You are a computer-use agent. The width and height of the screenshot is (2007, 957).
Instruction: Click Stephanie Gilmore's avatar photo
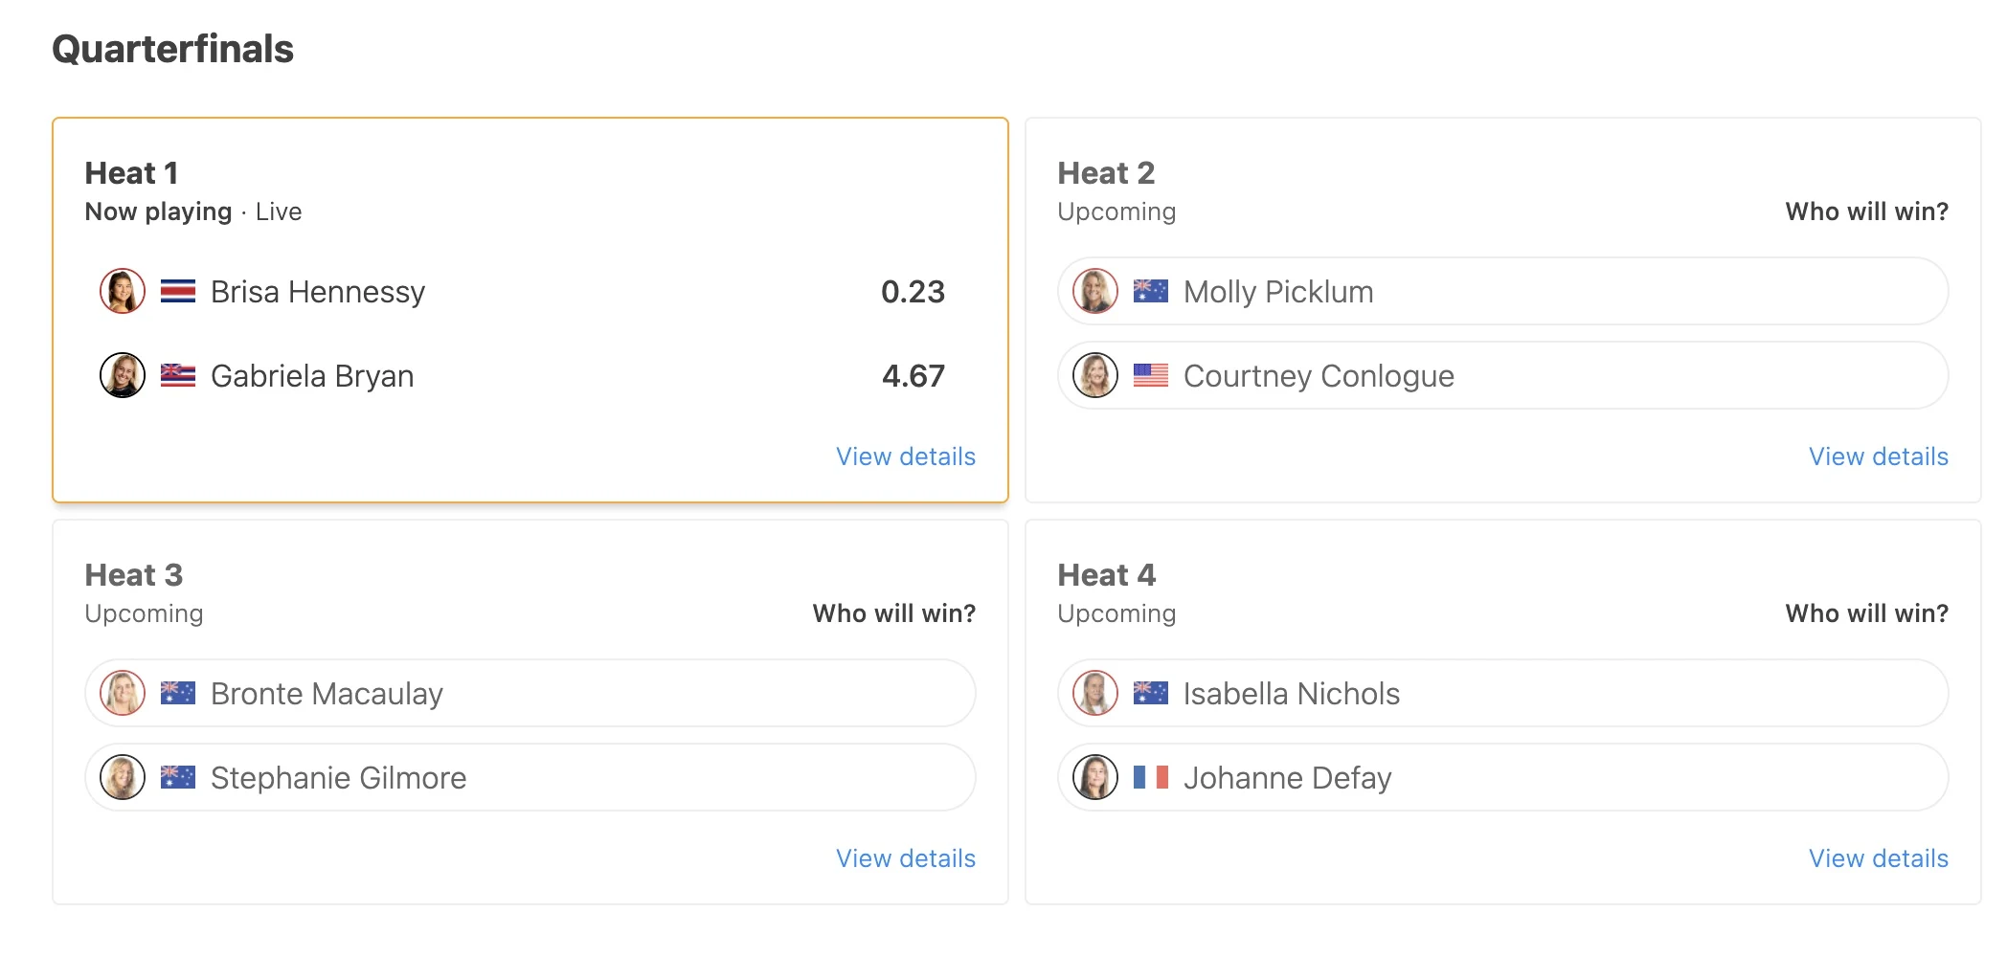pyautogui.click(x=123, y=777)
